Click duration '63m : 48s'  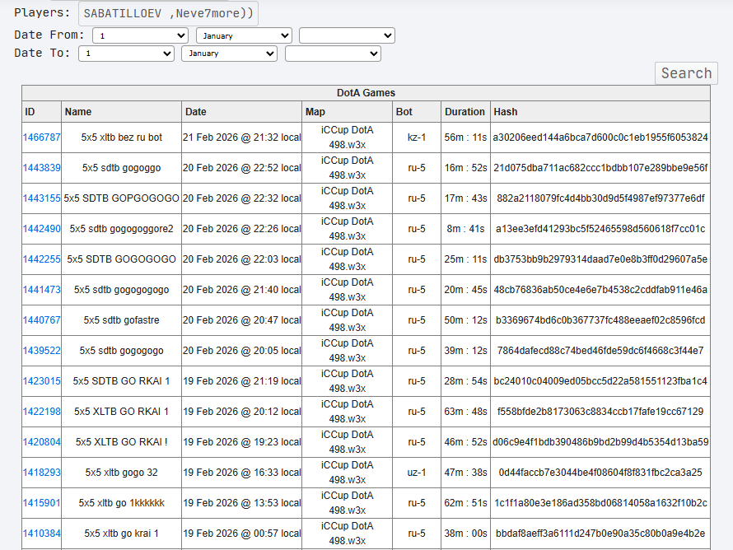pyautogui.click(x=465, y=412)
